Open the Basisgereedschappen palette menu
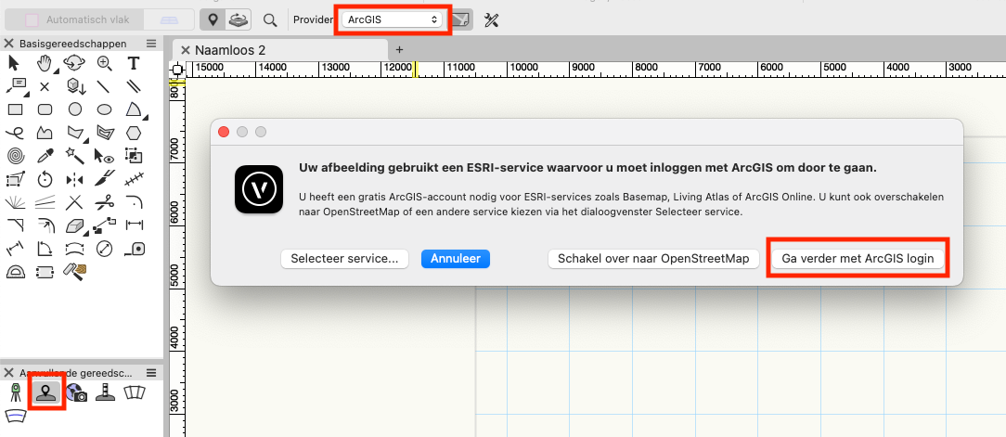 coord(151,44)
